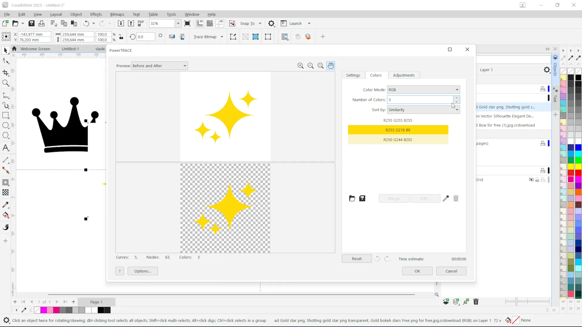Select the R253 G218 B9 color swatch
The height and width of the screenshot is (327, 582).
coord(398,130)
